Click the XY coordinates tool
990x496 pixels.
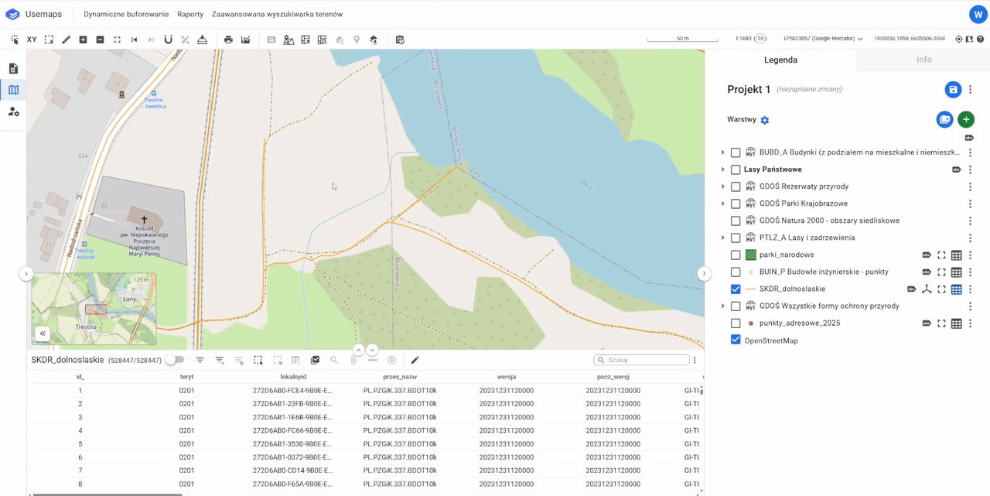click(32, 39)
